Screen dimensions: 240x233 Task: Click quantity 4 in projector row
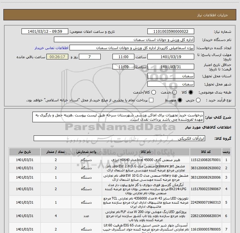click(x=56, y=216)
